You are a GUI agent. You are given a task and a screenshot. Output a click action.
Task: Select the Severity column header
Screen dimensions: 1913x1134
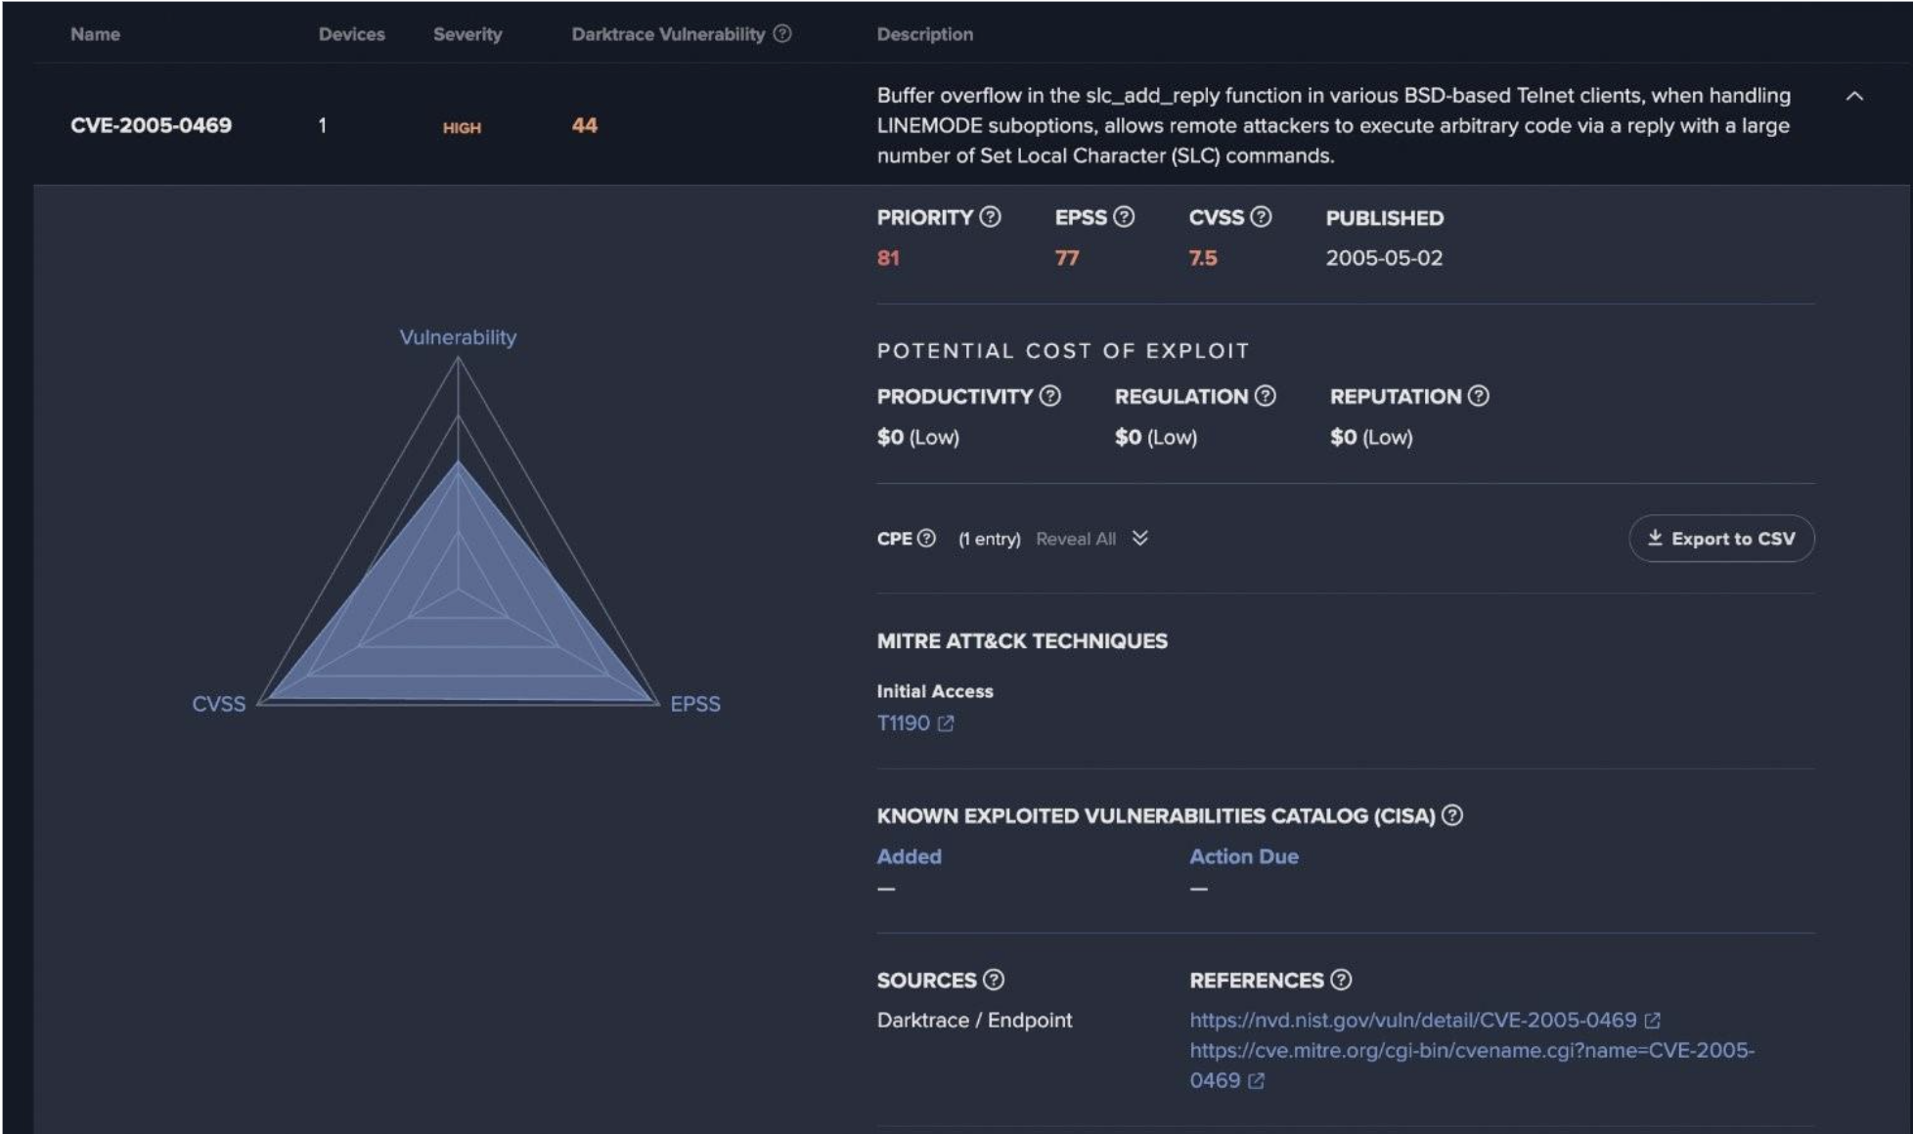point(467,33)
